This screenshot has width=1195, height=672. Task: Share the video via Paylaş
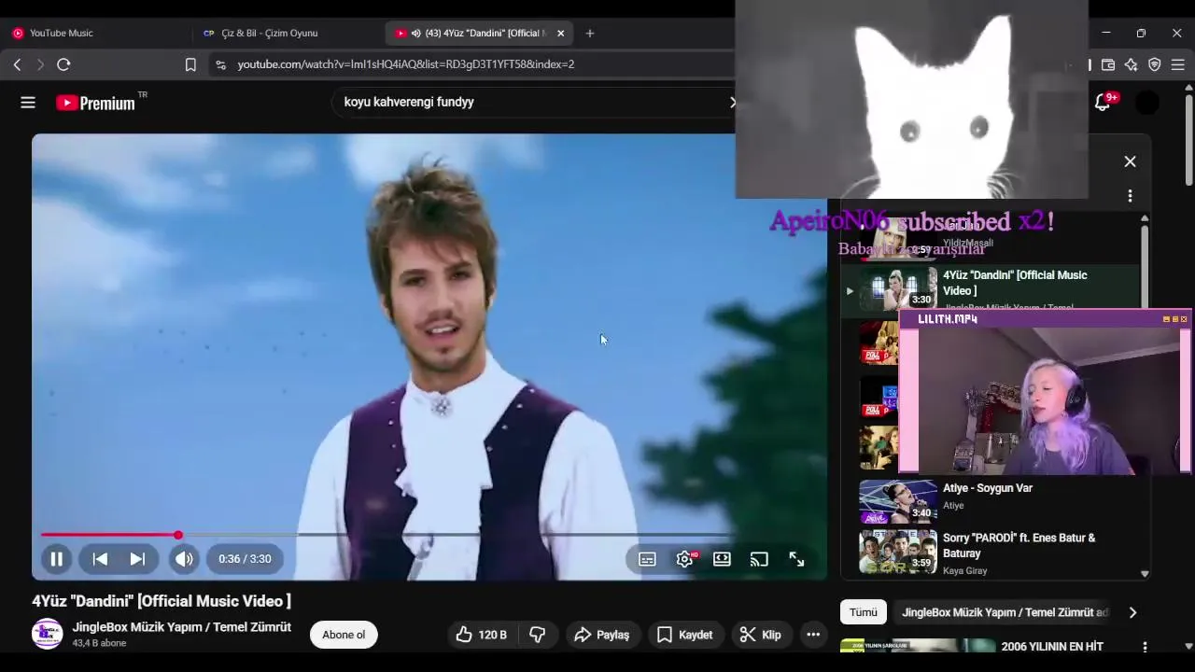(602, 635)
